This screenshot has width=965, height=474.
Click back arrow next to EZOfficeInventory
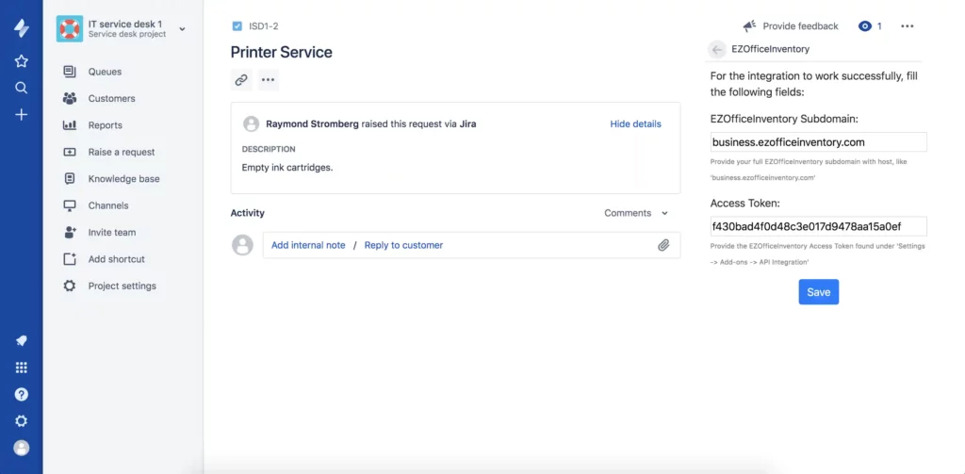717,49
